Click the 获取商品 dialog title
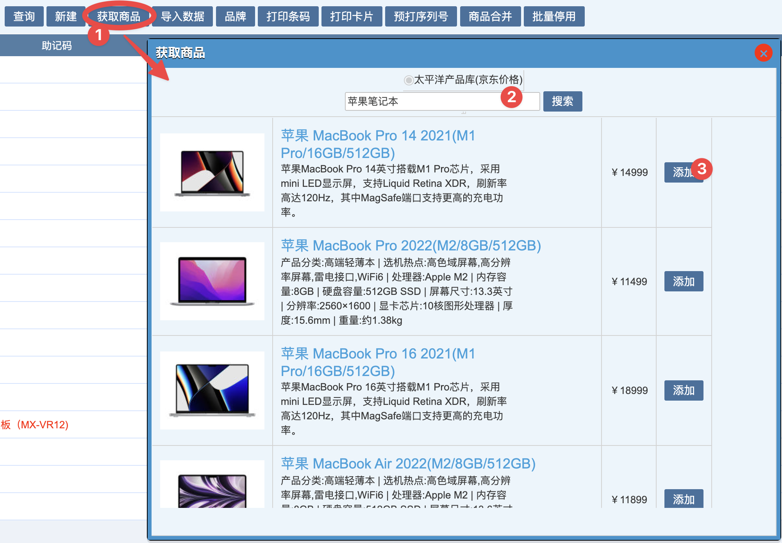This screenshot has height=543, width=782. 180,53
